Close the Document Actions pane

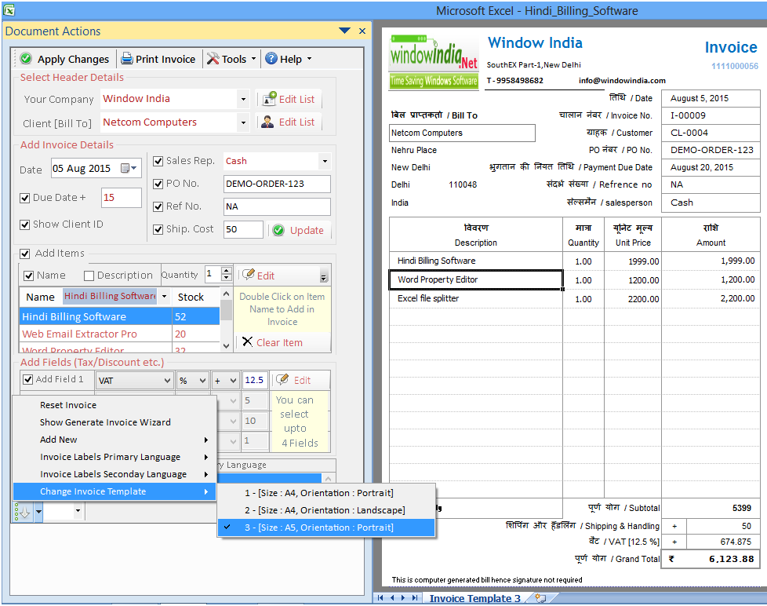pyautogui.click(x=362, y=31)
